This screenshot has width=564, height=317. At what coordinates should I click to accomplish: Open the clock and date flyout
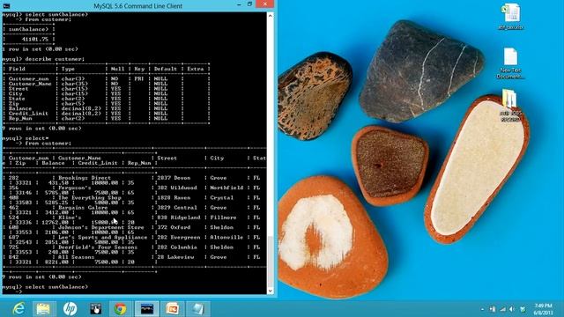click(x=543, y=309)
